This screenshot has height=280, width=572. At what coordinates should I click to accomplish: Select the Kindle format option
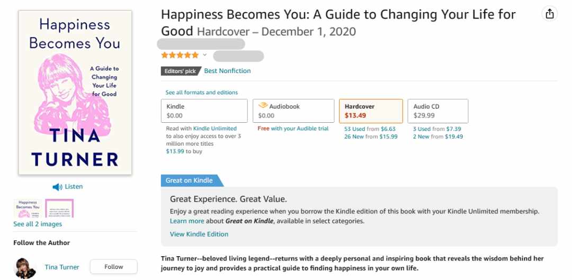204,111
